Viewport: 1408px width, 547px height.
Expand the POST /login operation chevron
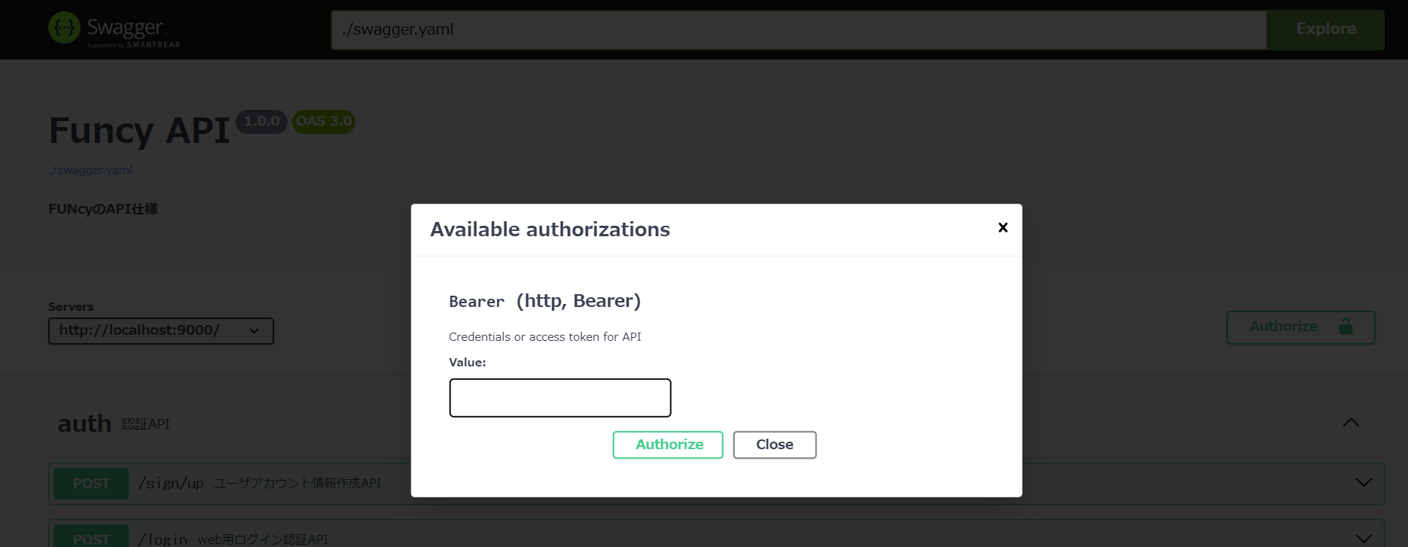click(x=1364, y=538)
